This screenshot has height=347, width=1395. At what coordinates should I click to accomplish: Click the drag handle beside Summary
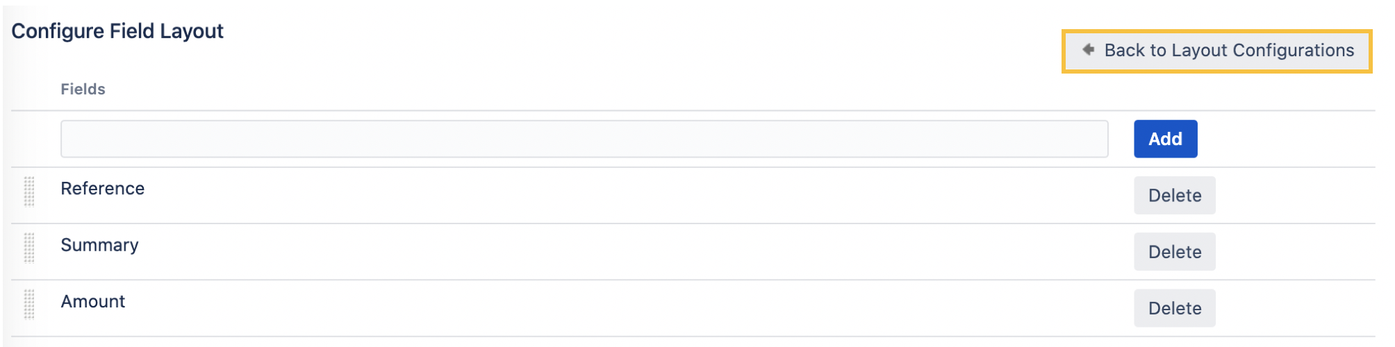29,248
